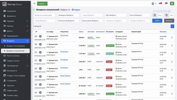Open the Контрагент (Выбрать) dropdown

116,21
